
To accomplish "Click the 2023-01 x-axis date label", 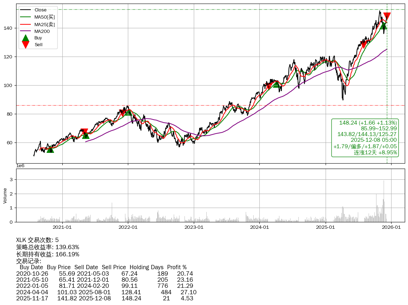I will pyautogui.click(x=194, y=227).
